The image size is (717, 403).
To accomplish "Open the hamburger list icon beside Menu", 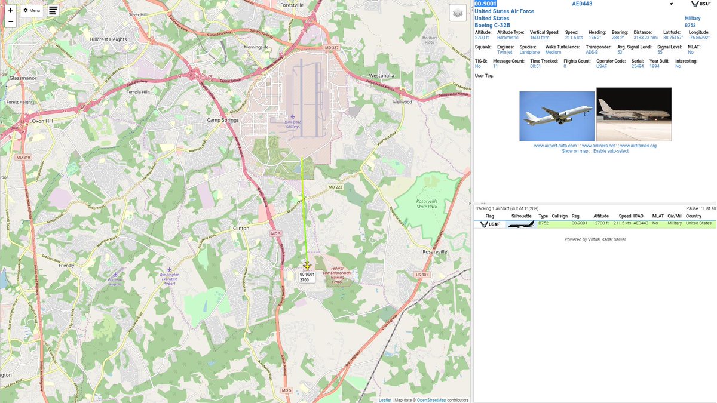I will (53, 11).
